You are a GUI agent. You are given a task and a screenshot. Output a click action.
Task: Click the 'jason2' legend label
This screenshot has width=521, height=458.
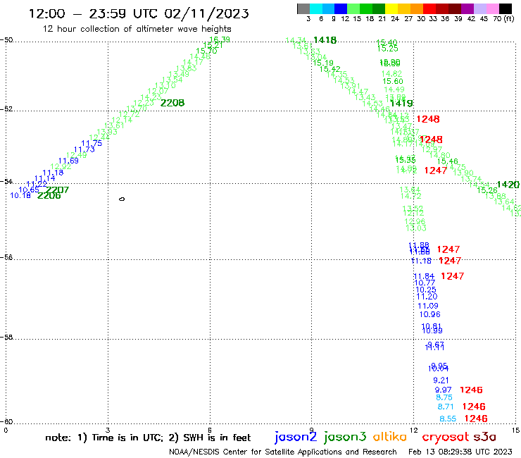point(296,437)
